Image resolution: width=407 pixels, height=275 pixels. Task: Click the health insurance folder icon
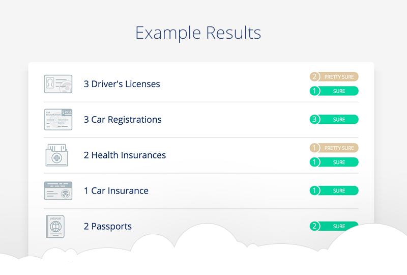[x=57, y=155]
